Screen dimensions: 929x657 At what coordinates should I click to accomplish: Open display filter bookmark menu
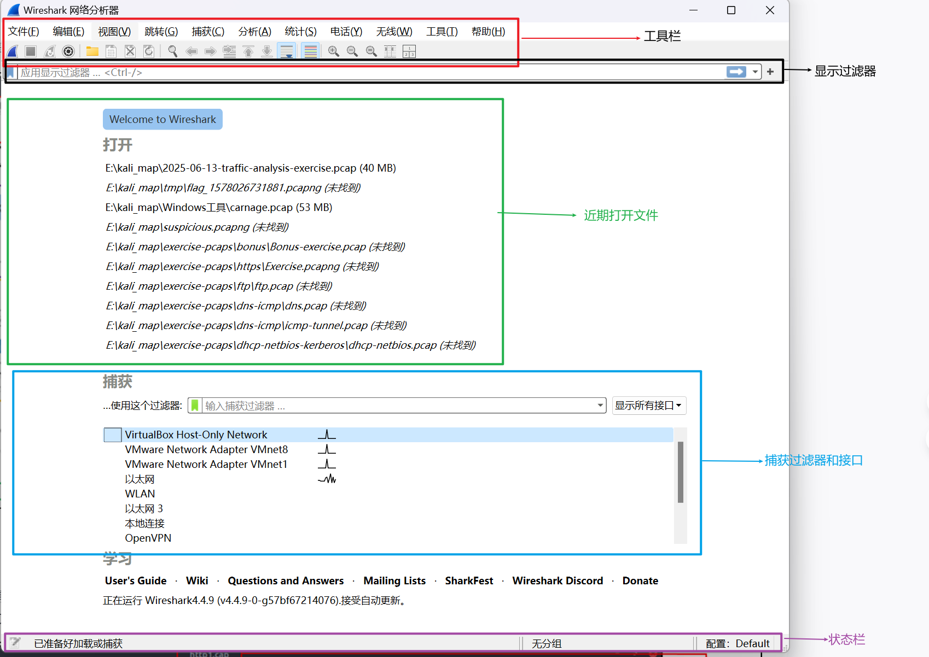click(x=11, y=72)
